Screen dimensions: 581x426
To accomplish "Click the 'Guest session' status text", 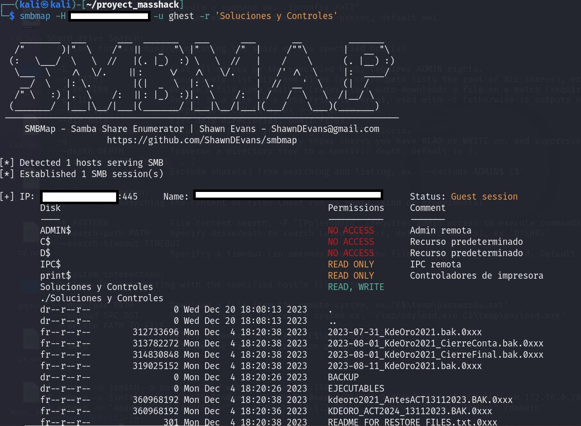I will click(x=484, y=197).
